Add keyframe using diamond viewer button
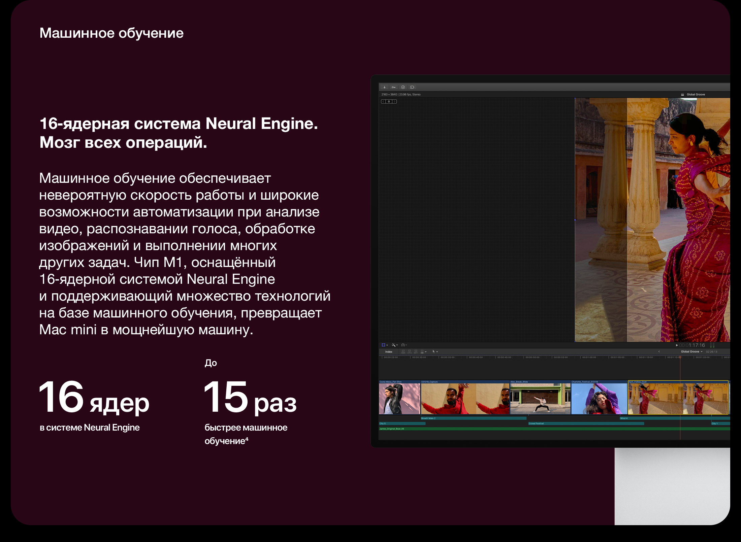Screen dimensions: 741x542 coord(389,101)
